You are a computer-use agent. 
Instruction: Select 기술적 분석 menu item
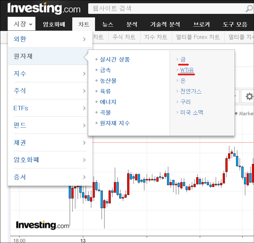pyautogui.click(x=165, y=24)
